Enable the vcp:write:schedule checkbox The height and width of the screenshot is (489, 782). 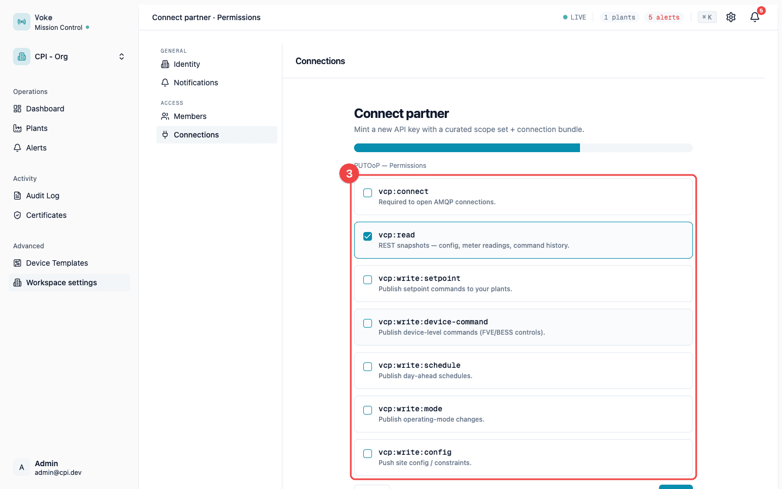tap(368, 367)
